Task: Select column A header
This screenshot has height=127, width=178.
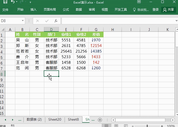Action: (10, 30)
